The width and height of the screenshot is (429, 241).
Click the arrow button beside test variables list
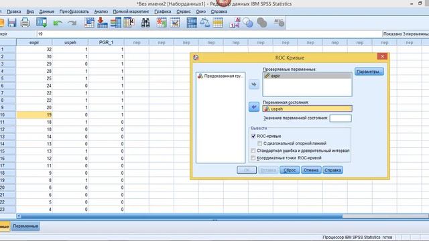pyautogui.click(x=254, y=84)
